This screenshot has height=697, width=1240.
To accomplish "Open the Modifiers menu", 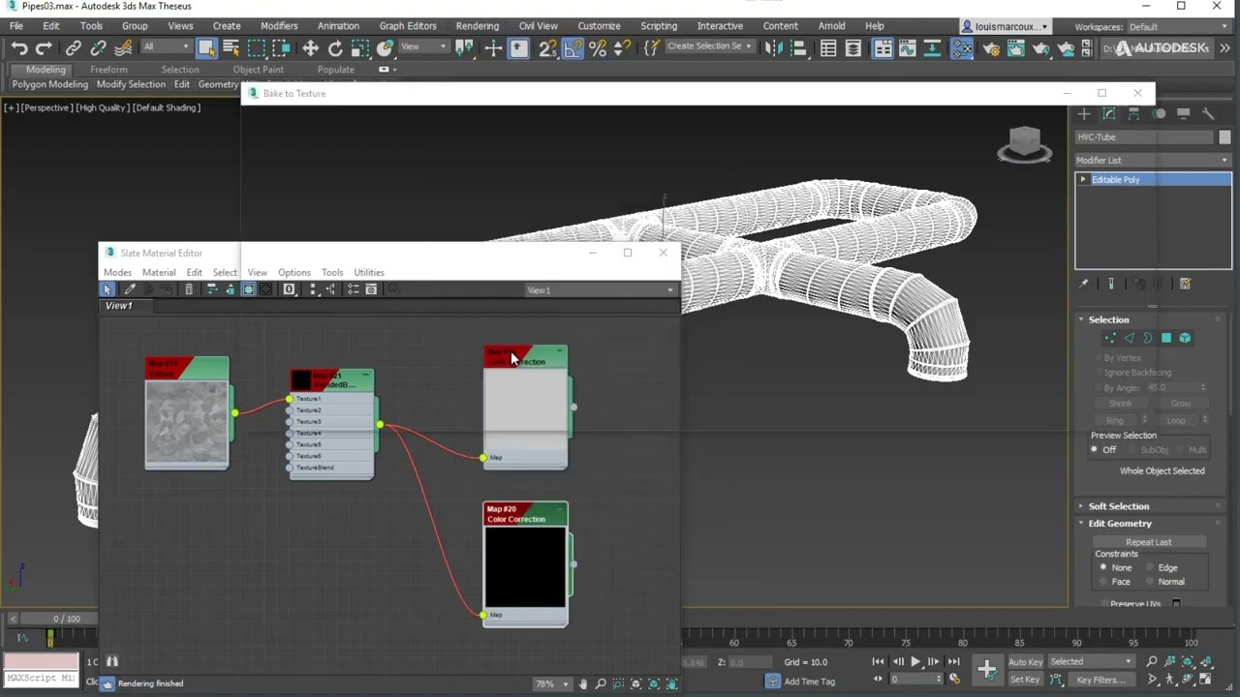I will point(279,26).
